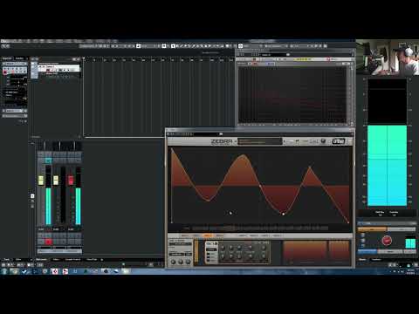Switch to the MixConsole tab in lower zone
This screenshot has width=419, height=314.
pyautogui.click(x=41, y=259)
